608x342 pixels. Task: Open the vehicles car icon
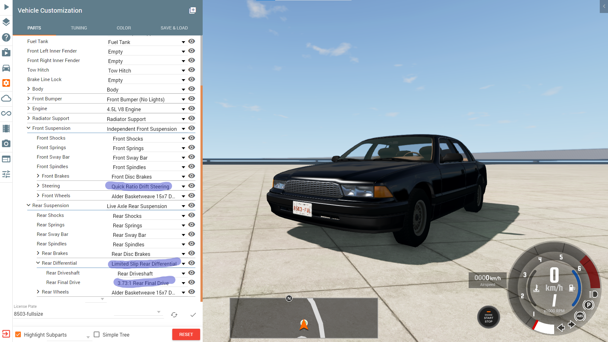click(6, 68)
